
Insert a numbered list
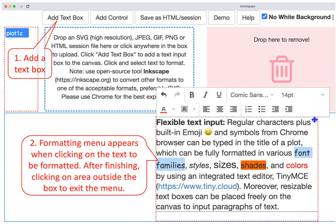click(248, 109)
